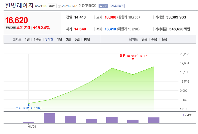Click the 고가 value 18,080
This screenshot has height=134, width=198.
pyautogui.click(x=110, y=17)
